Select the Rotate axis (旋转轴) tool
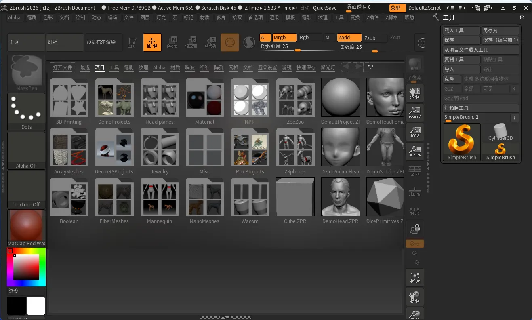This screenshot has width=532, height=320. click(x=210, y=42)
